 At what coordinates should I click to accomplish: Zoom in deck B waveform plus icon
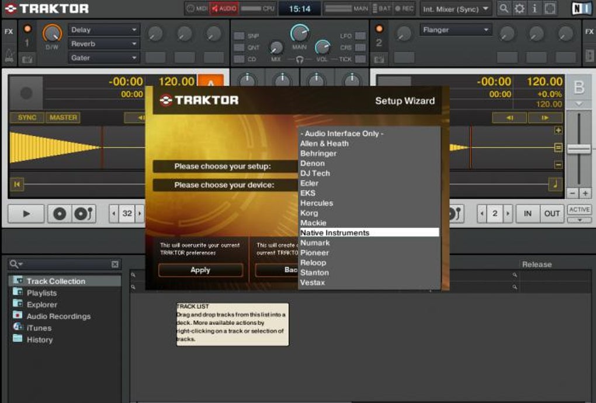tap(558, 131)
